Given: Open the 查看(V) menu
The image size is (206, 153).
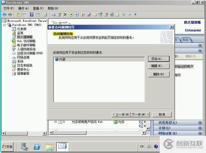Looking at the screenshot, I should (x=38, y=8).
